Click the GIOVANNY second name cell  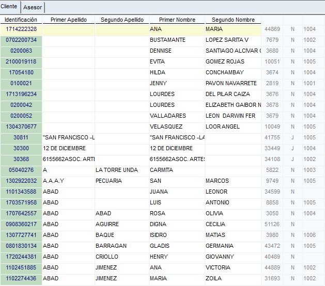point(233,257)
